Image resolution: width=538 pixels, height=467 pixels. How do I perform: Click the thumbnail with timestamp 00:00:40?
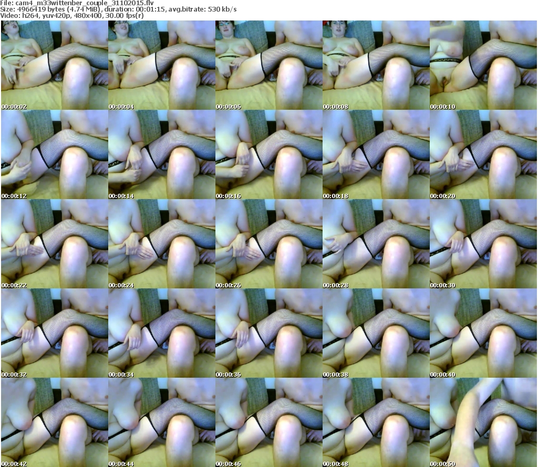coord(483,333)
